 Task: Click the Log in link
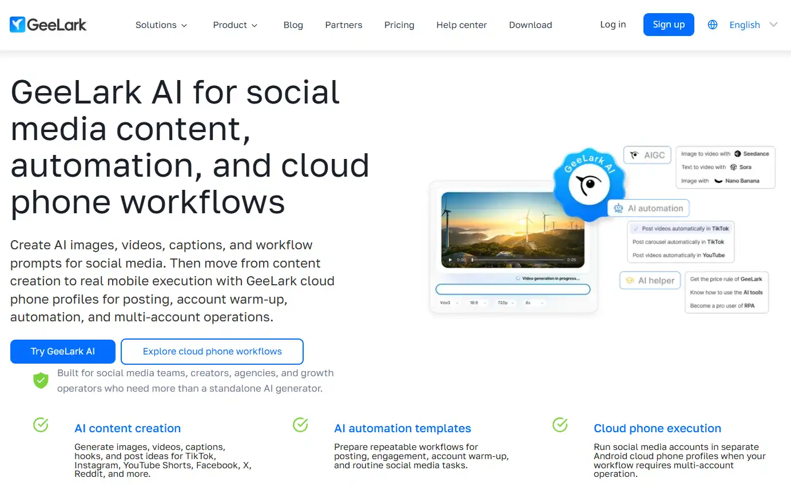coord(613,25)
